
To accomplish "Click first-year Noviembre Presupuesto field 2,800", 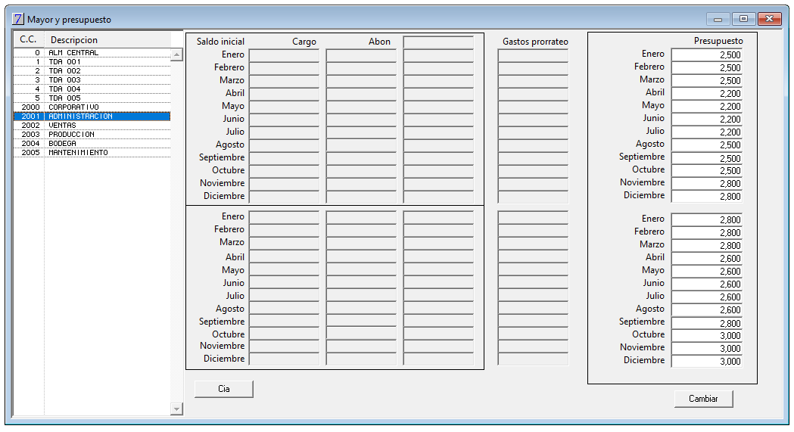I will pyautogui.click(x=706, y=184).
